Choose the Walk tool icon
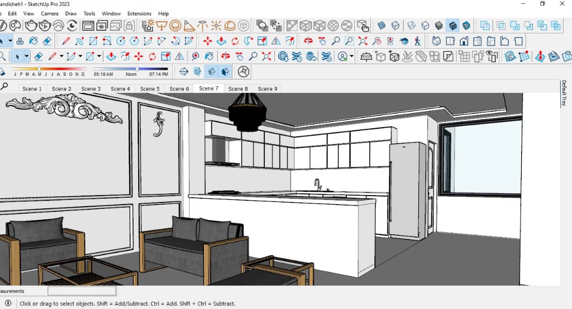 click(x=418, y=41)
